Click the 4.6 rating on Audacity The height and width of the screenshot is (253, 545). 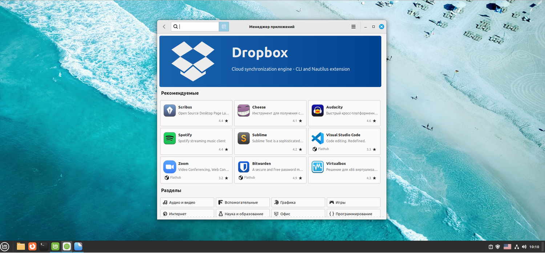[x=371, y=121]
